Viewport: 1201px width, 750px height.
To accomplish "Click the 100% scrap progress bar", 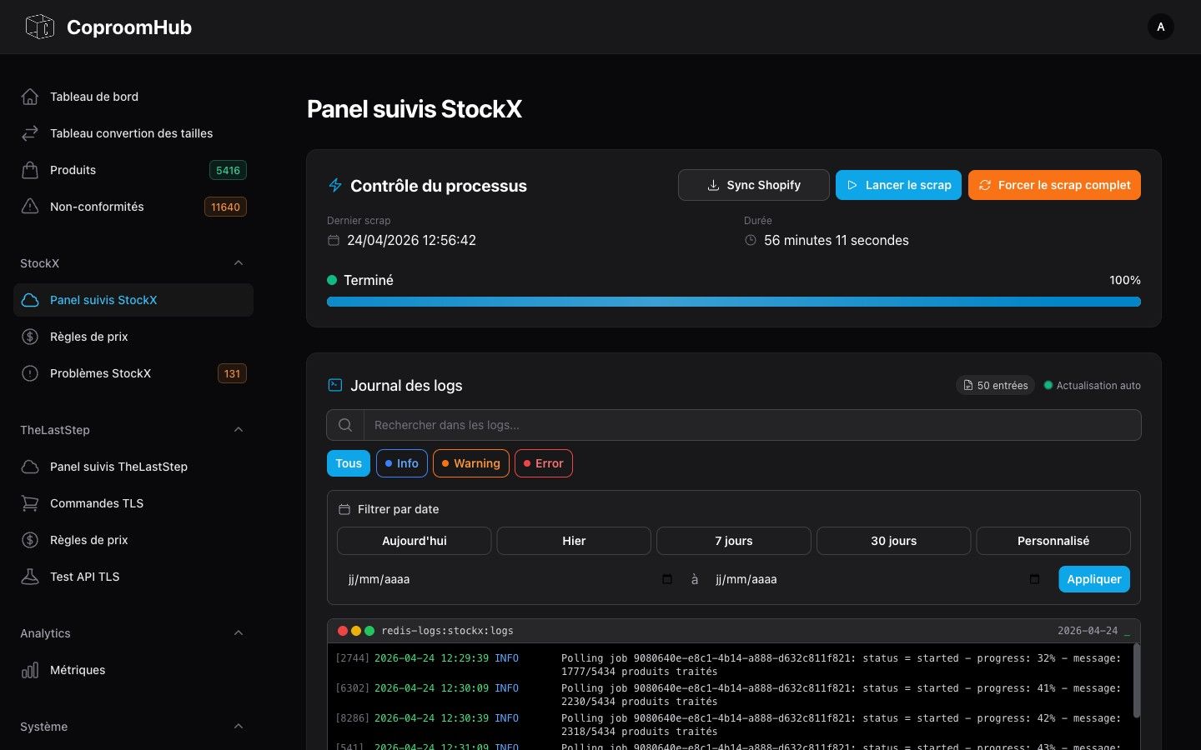I will (733, 302).
